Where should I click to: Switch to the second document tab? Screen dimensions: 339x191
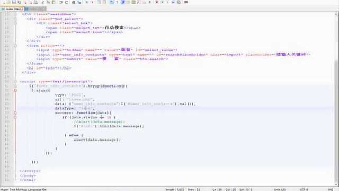click(x=35, y=9)
